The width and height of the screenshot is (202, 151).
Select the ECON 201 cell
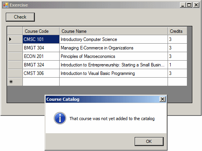tap(41, 56)
